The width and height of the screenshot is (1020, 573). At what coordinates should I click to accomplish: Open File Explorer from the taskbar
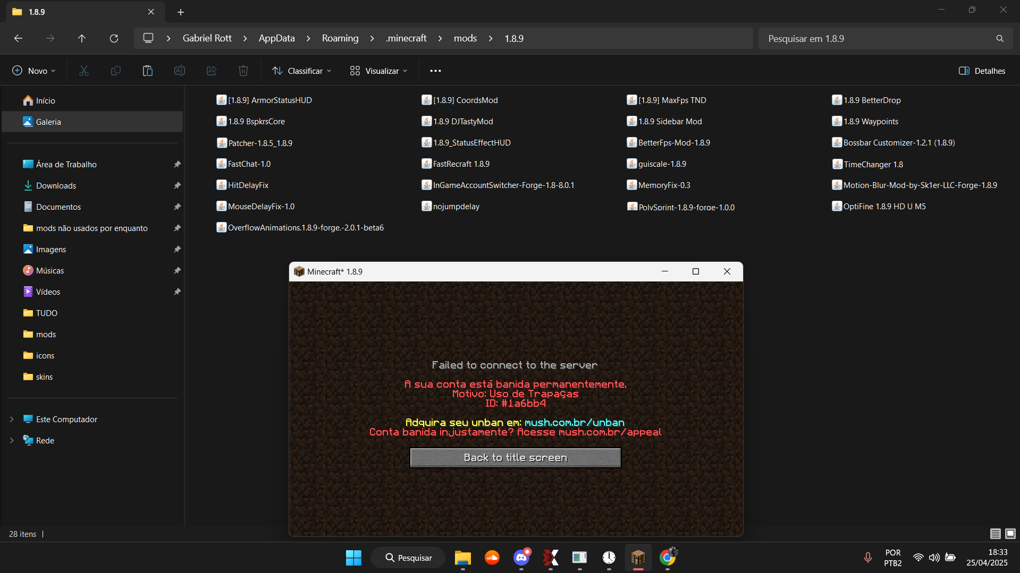(x=463, y=558)
